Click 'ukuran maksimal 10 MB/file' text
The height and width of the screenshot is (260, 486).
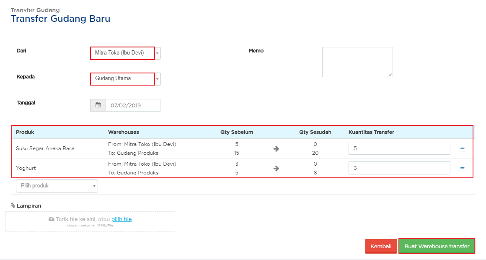pos(90,225)
